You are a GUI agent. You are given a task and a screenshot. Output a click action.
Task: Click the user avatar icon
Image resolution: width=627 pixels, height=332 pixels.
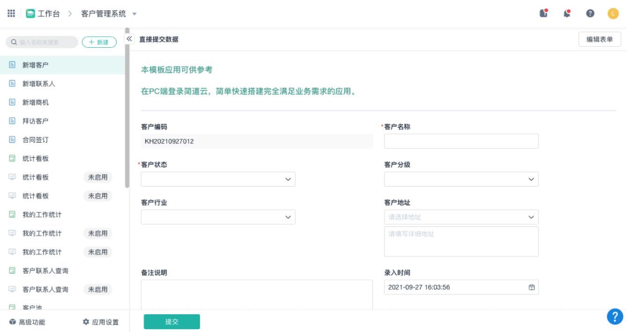click(613, 13)
